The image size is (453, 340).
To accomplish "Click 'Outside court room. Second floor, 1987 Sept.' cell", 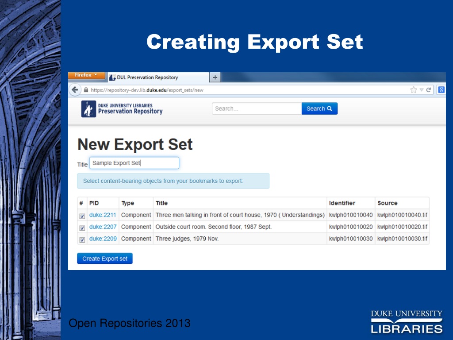I will click(x=214, y=227).
